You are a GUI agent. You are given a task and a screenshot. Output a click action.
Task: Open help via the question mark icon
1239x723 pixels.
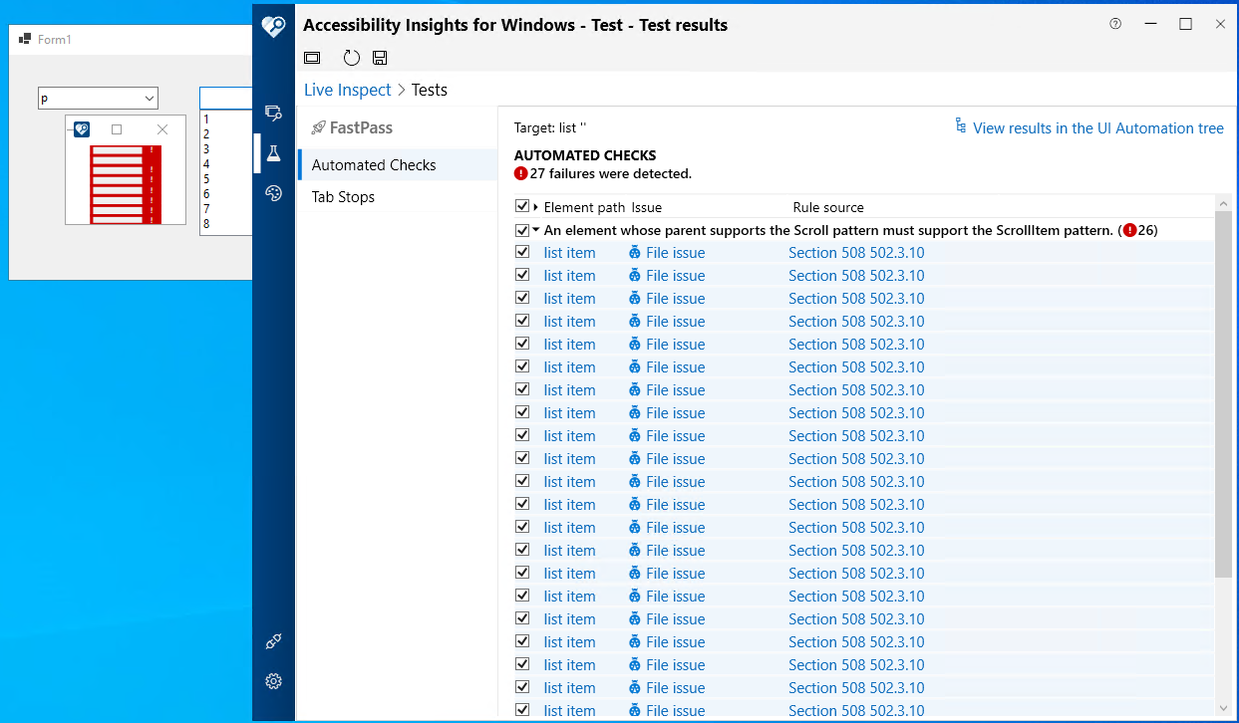point(1115,24)
